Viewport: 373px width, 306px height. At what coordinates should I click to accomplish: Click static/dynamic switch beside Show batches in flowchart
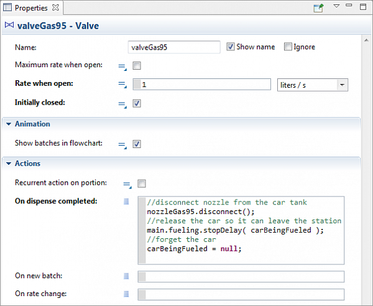(122, 144)
